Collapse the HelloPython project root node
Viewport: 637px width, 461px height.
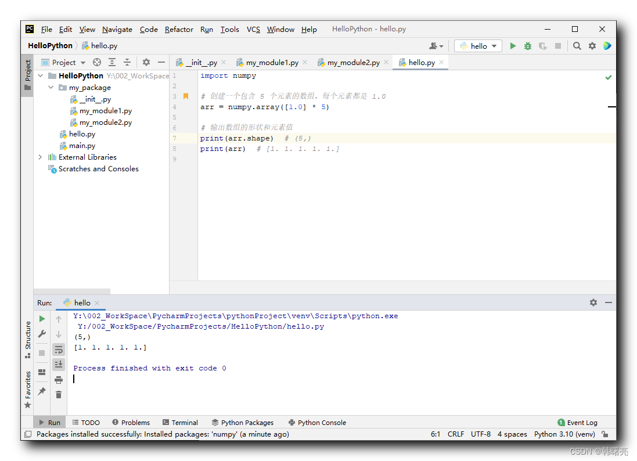coord(41,75)
